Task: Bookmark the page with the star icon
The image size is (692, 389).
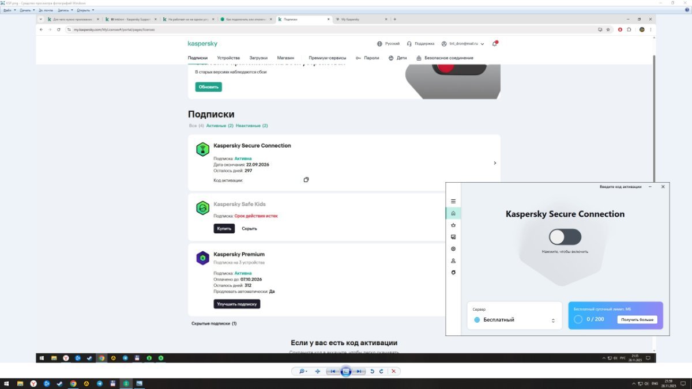Action: tap(608, 29)
